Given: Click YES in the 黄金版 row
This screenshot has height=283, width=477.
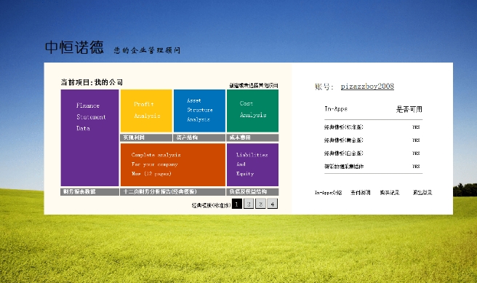Looking at the screenshot, I should click(416, 140).
